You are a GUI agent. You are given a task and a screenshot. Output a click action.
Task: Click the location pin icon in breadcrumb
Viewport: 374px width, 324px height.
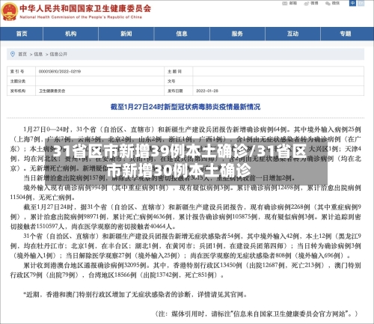tap(13, 54)
